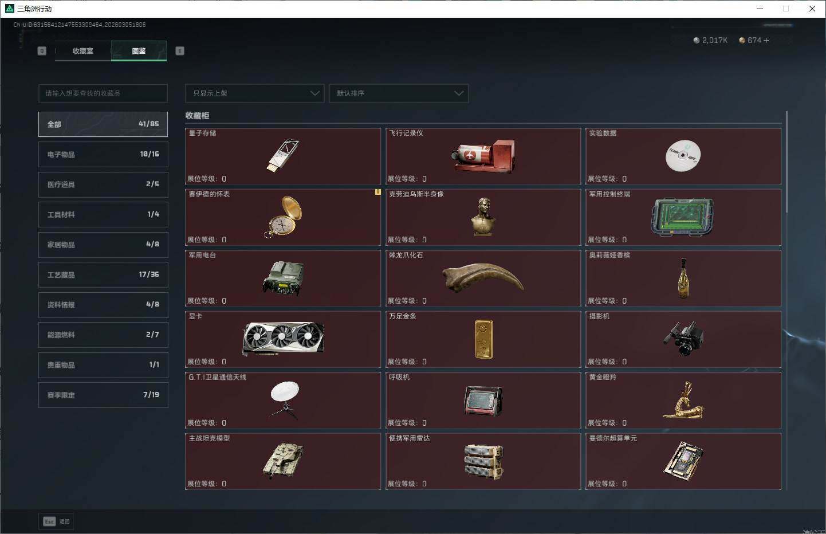Screen dimensions: 826x534
Task: Click the 黄金瞪羚 golden gazelle icon
Action: [683, 400]
